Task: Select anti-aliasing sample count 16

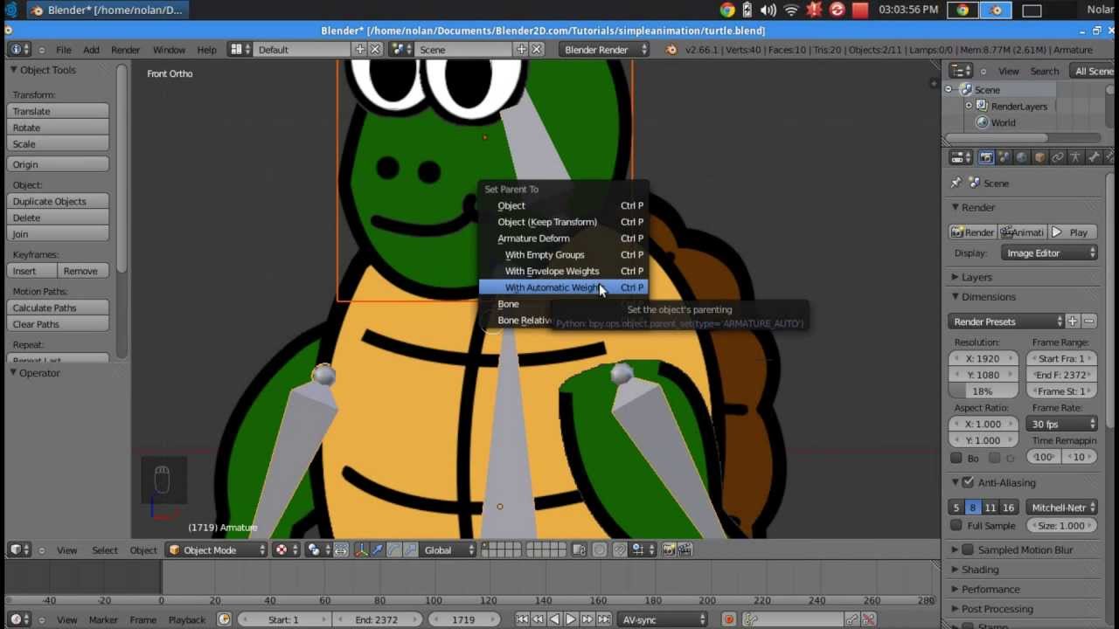Action: (x=1009, y=508)
